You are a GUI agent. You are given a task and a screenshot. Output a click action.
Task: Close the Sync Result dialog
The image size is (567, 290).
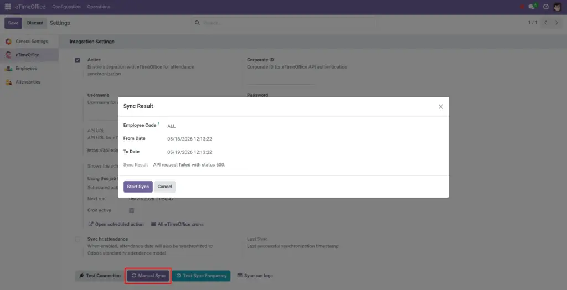click(440, 107)
